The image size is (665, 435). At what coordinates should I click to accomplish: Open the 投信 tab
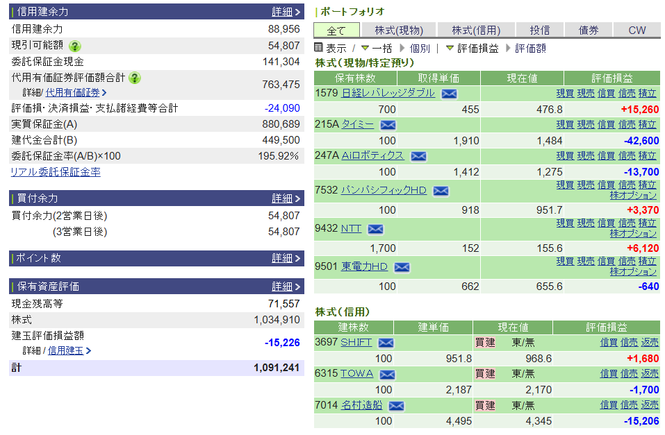click(540, 30)
